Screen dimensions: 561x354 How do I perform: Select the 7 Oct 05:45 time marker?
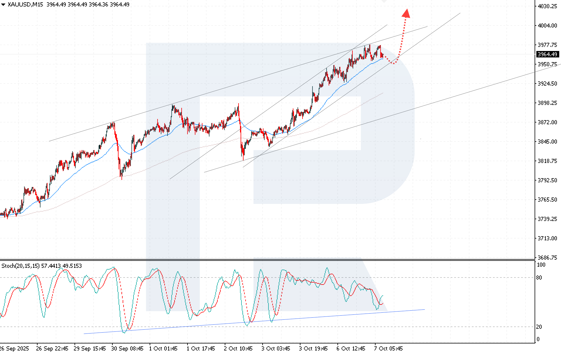(x=388, y=349)
